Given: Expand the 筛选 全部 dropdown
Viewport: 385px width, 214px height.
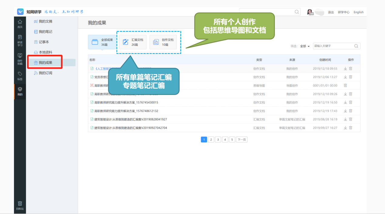Looking at the screenshot, I should (305, 46).
